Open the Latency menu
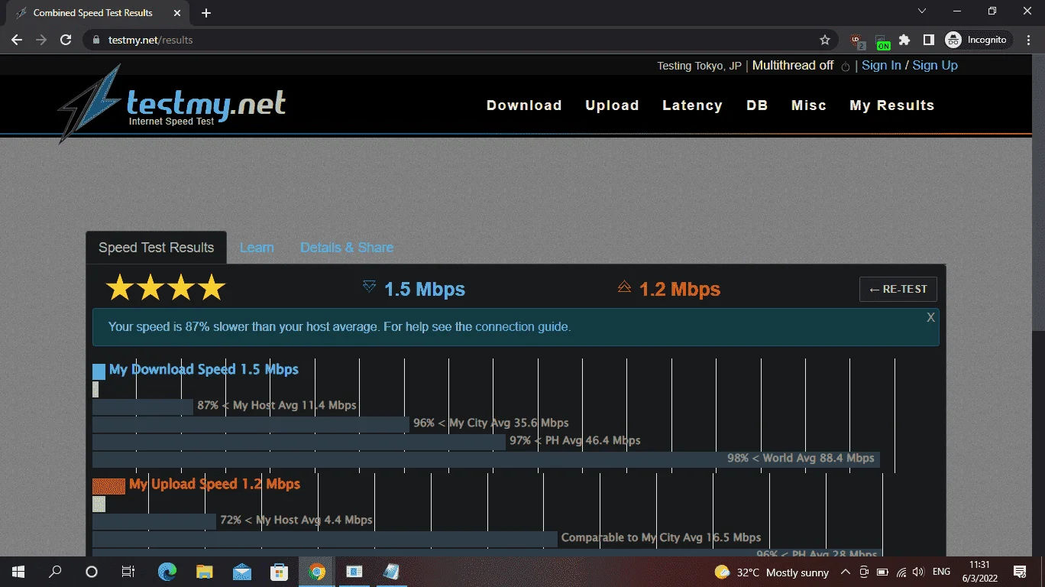The image size is (1045, 587). click(x=692, y=105)
